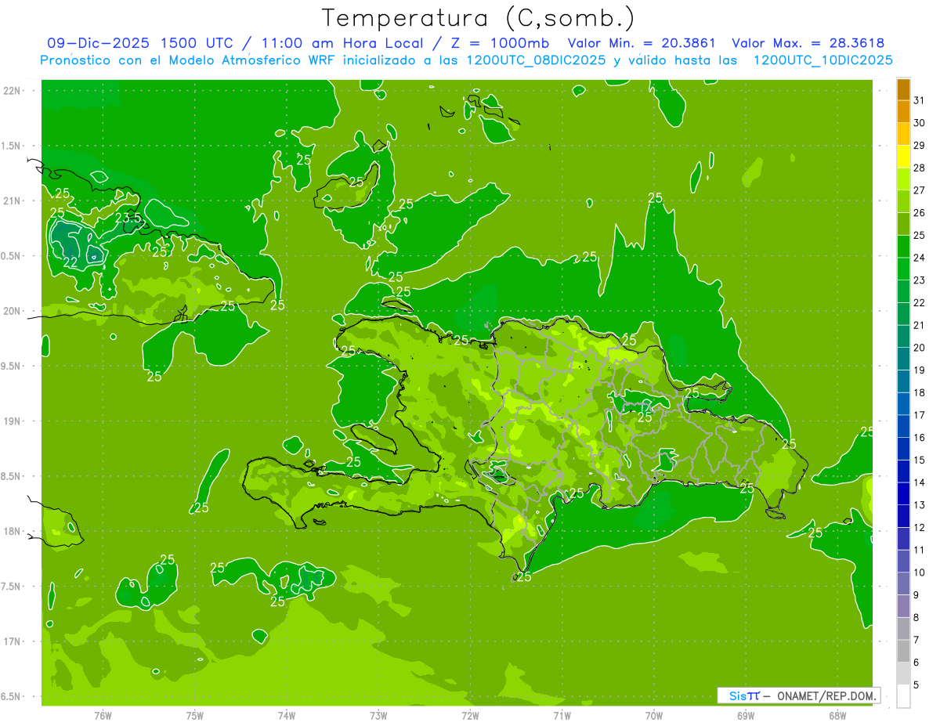Pick the teal swatch between 19 and 20

903,359
